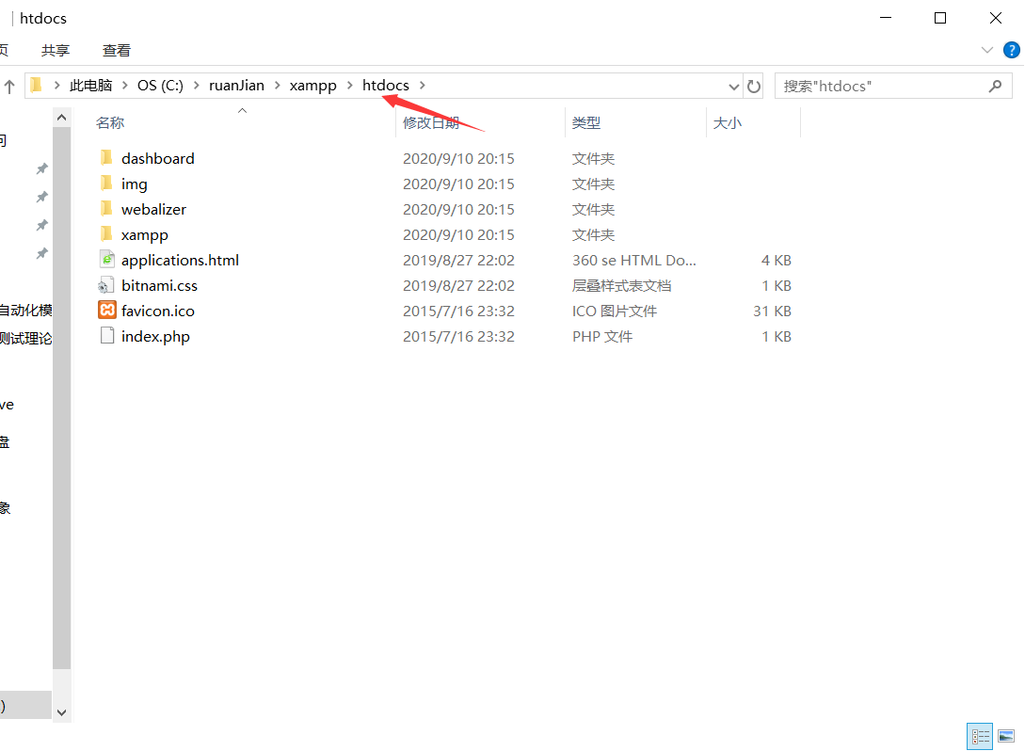Open the 共享 ribbon tab
1025x751 pixels.
55,50
